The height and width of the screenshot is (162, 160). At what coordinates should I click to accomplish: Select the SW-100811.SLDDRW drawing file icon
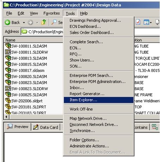click(8, 52)
